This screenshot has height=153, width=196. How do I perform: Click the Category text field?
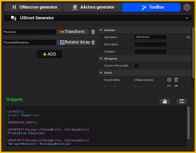(x=151, y=51)
